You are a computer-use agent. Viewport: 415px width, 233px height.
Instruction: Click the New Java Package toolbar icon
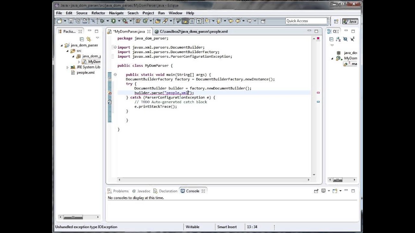pos(138,21)
